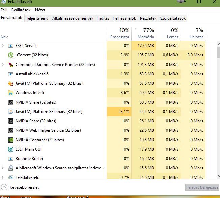220x198 pixels.
Task: Click the 63,3 MB memory value
Action: [x=147, y=74]
